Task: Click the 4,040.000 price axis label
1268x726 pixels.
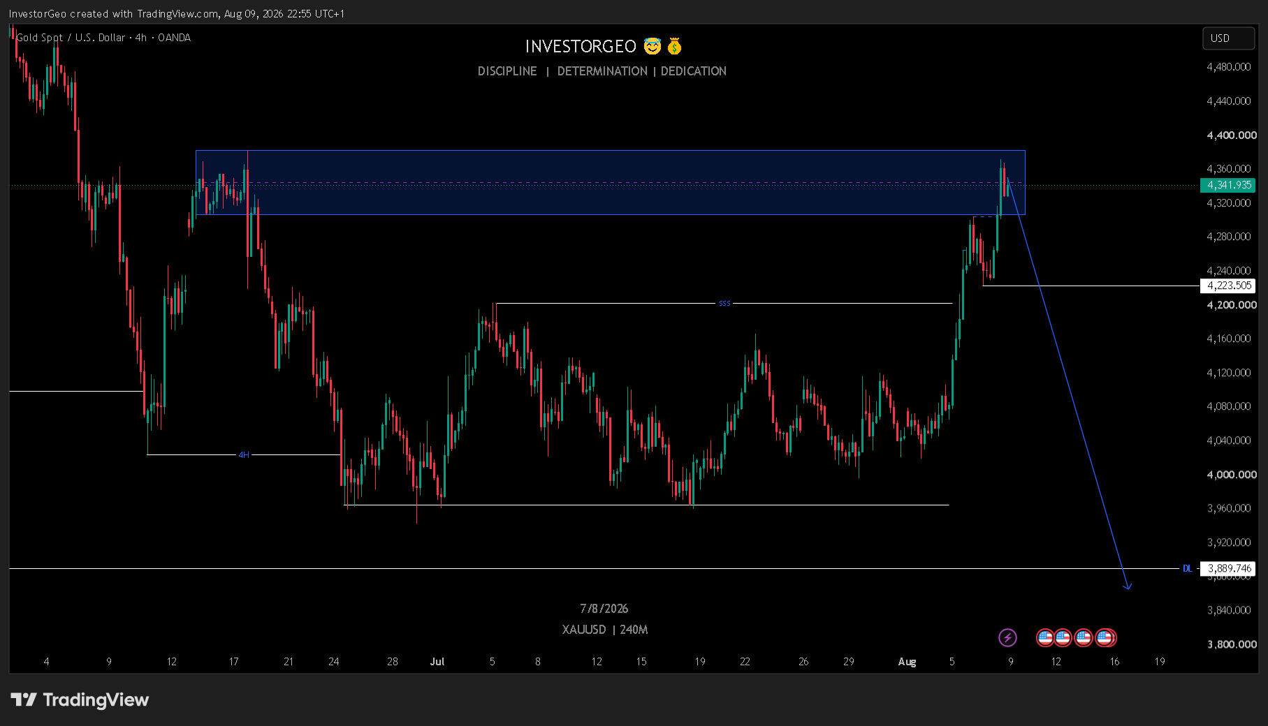Action: (x=1229, y=440)
